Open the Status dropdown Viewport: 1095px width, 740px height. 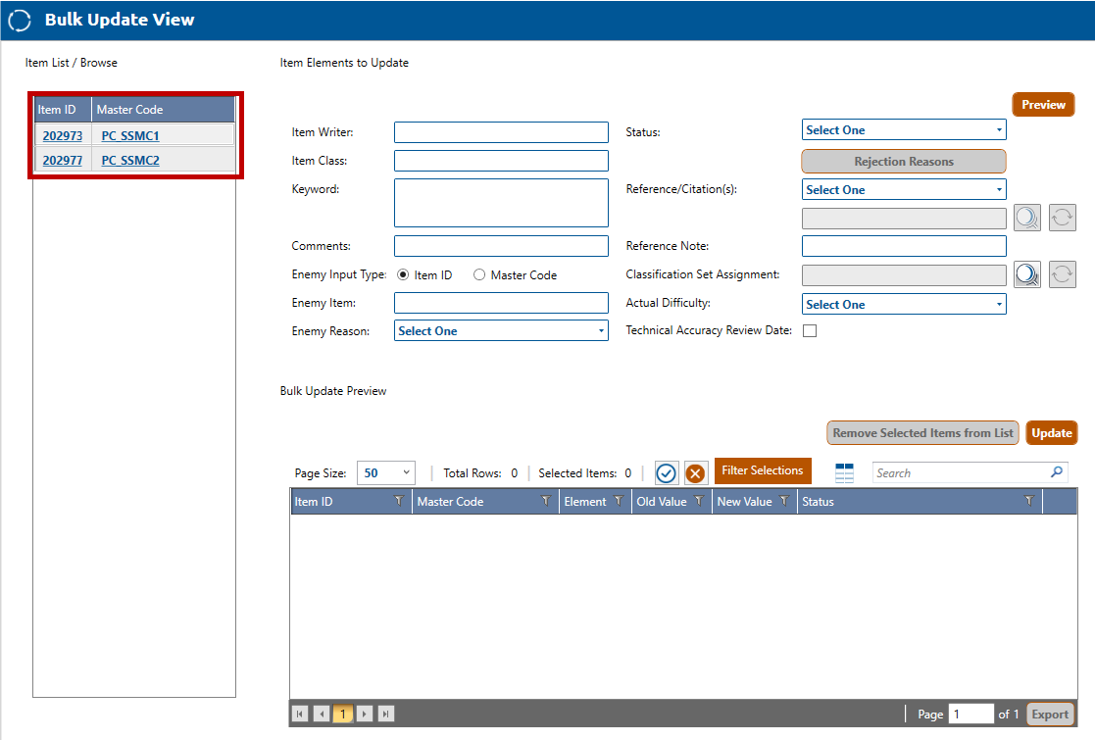903,130
